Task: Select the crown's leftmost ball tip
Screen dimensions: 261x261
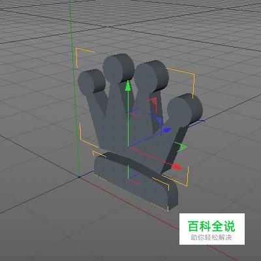Action: 91,82
